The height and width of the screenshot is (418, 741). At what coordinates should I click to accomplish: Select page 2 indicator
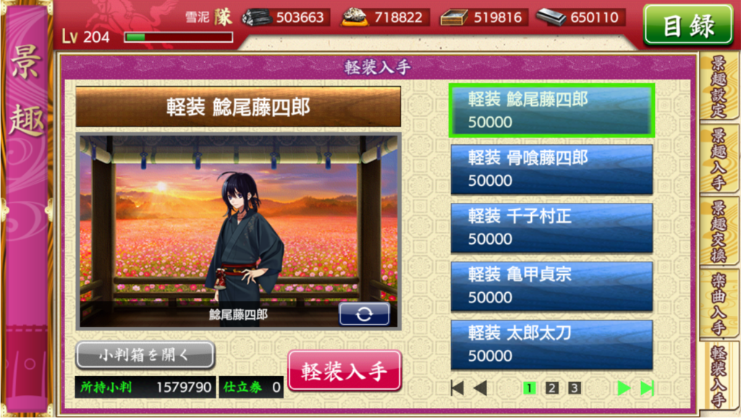(x=551, y=388)
